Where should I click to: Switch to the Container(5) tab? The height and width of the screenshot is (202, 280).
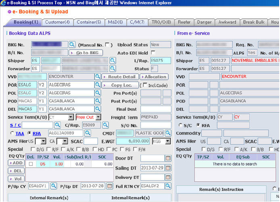pyautogui.click(x=89, y=22)
